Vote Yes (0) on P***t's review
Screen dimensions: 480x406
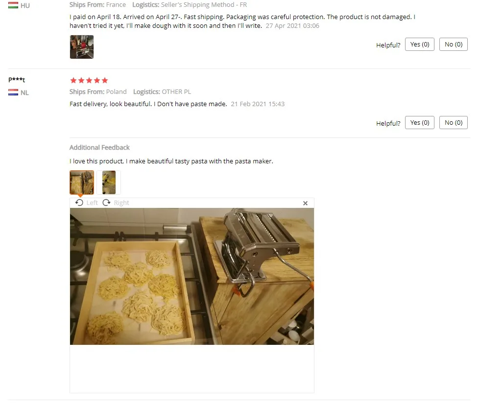point(420,123)
